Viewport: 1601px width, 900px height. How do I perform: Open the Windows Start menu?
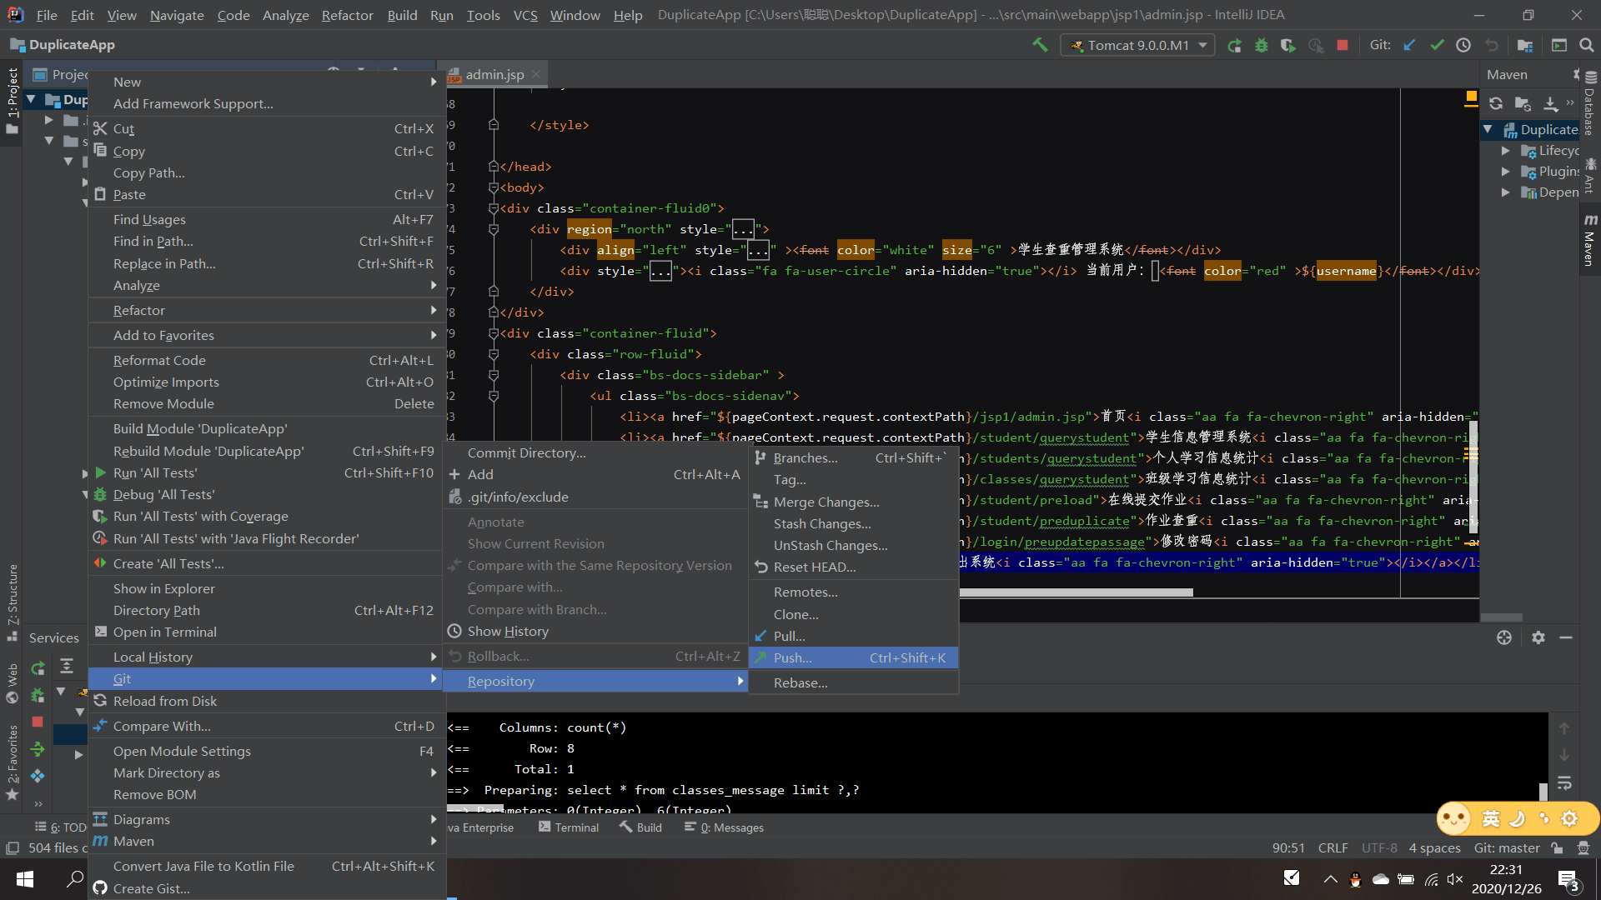coord(25,878)
